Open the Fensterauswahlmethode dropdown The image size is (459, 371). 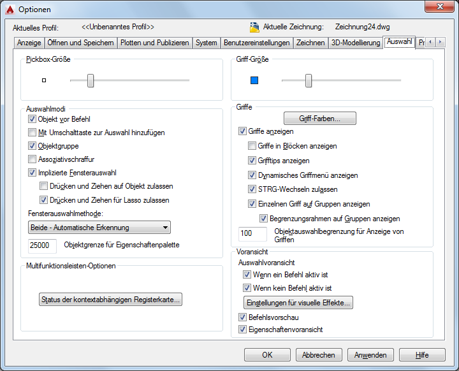coord(99,228)
